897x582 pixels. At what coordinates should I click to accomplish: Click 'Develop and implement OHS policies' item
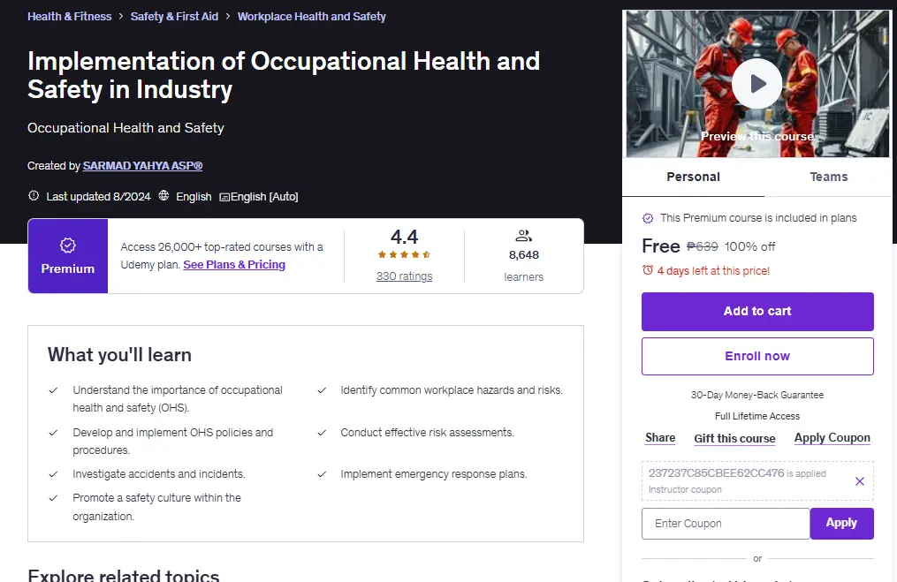pyautogui.click(x=172, y=442)
